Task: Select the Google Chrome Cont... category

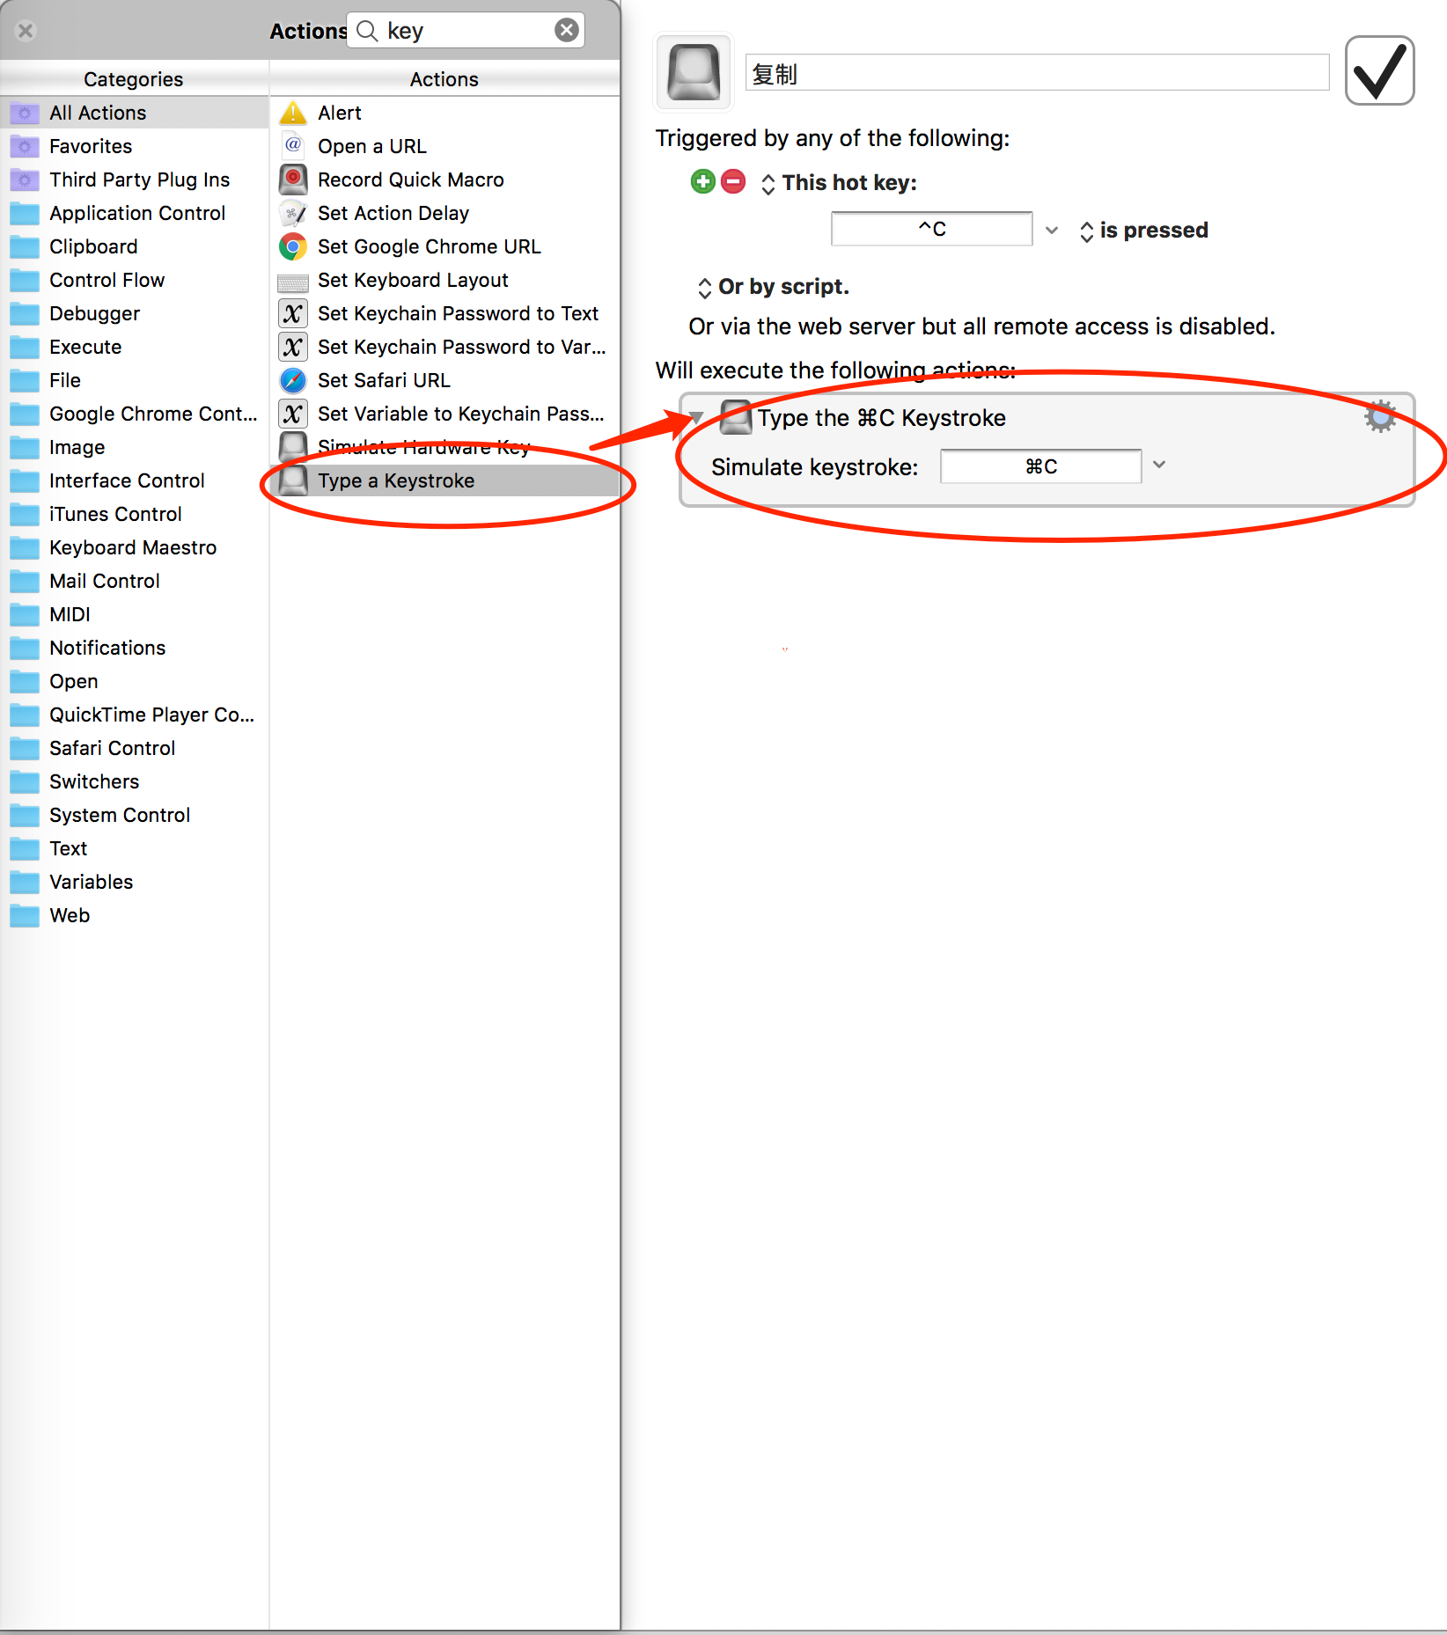Action: coord(135,414)
